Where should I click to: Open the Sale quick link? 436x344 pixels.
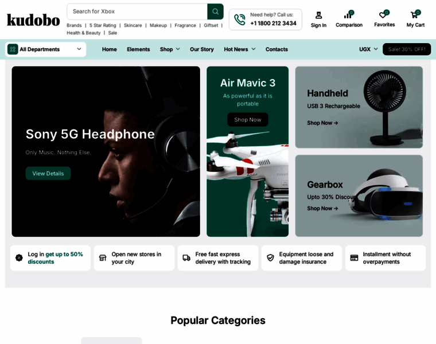(112, 33)
